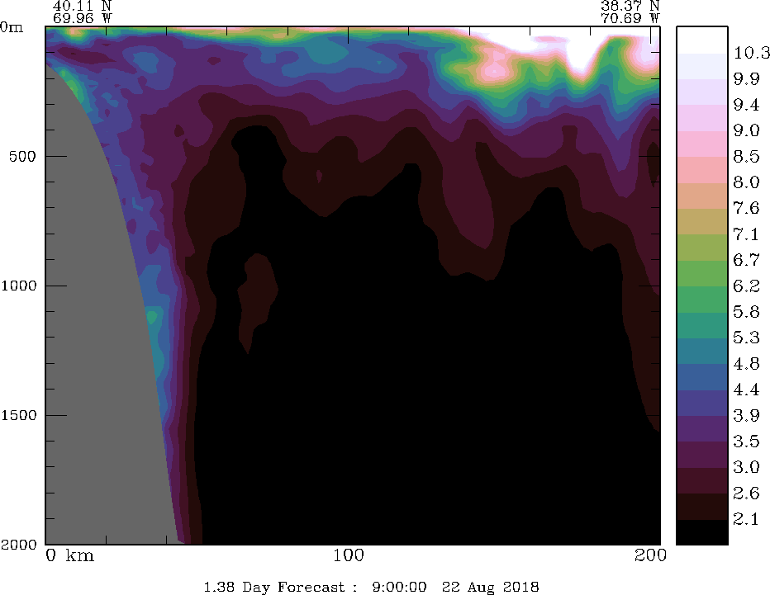Click the 10.3 colorbar label
Screen dimensions: 770x595
751,53
